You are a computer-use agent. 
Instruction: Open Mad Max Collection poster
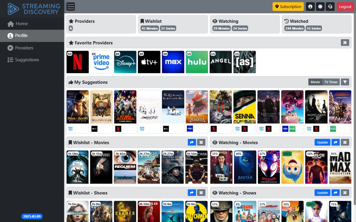pos(340,167)
